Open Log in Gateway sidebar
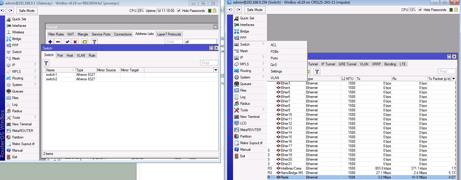461x180 pixels. 15,104
